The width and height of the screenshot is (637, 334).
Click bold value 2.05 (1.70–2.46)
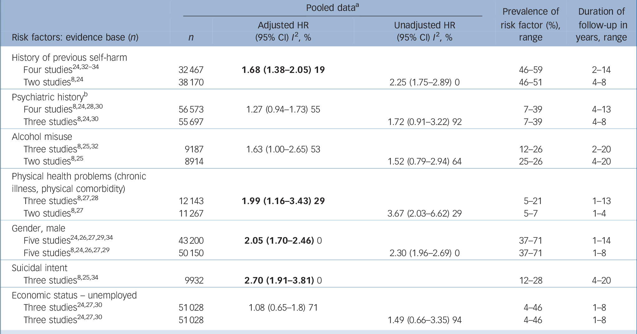click(x=279, y=241)
